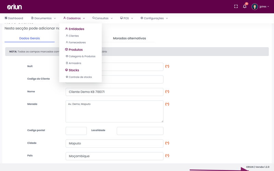274x171 pixels.
Task: Click the Stocks layers header icon
Action: 66,70
